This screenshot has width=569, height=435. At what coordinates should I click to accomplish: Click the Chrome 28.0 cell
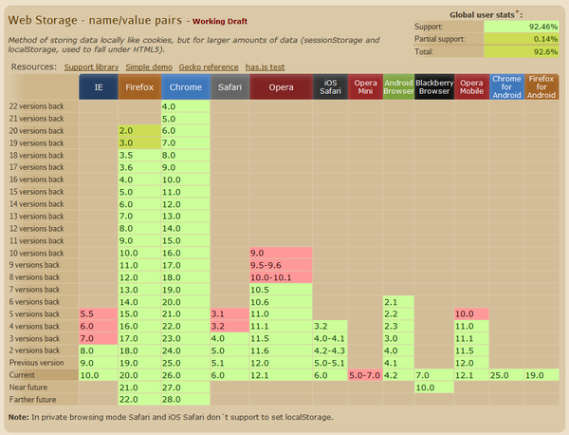tap(186, 400)
